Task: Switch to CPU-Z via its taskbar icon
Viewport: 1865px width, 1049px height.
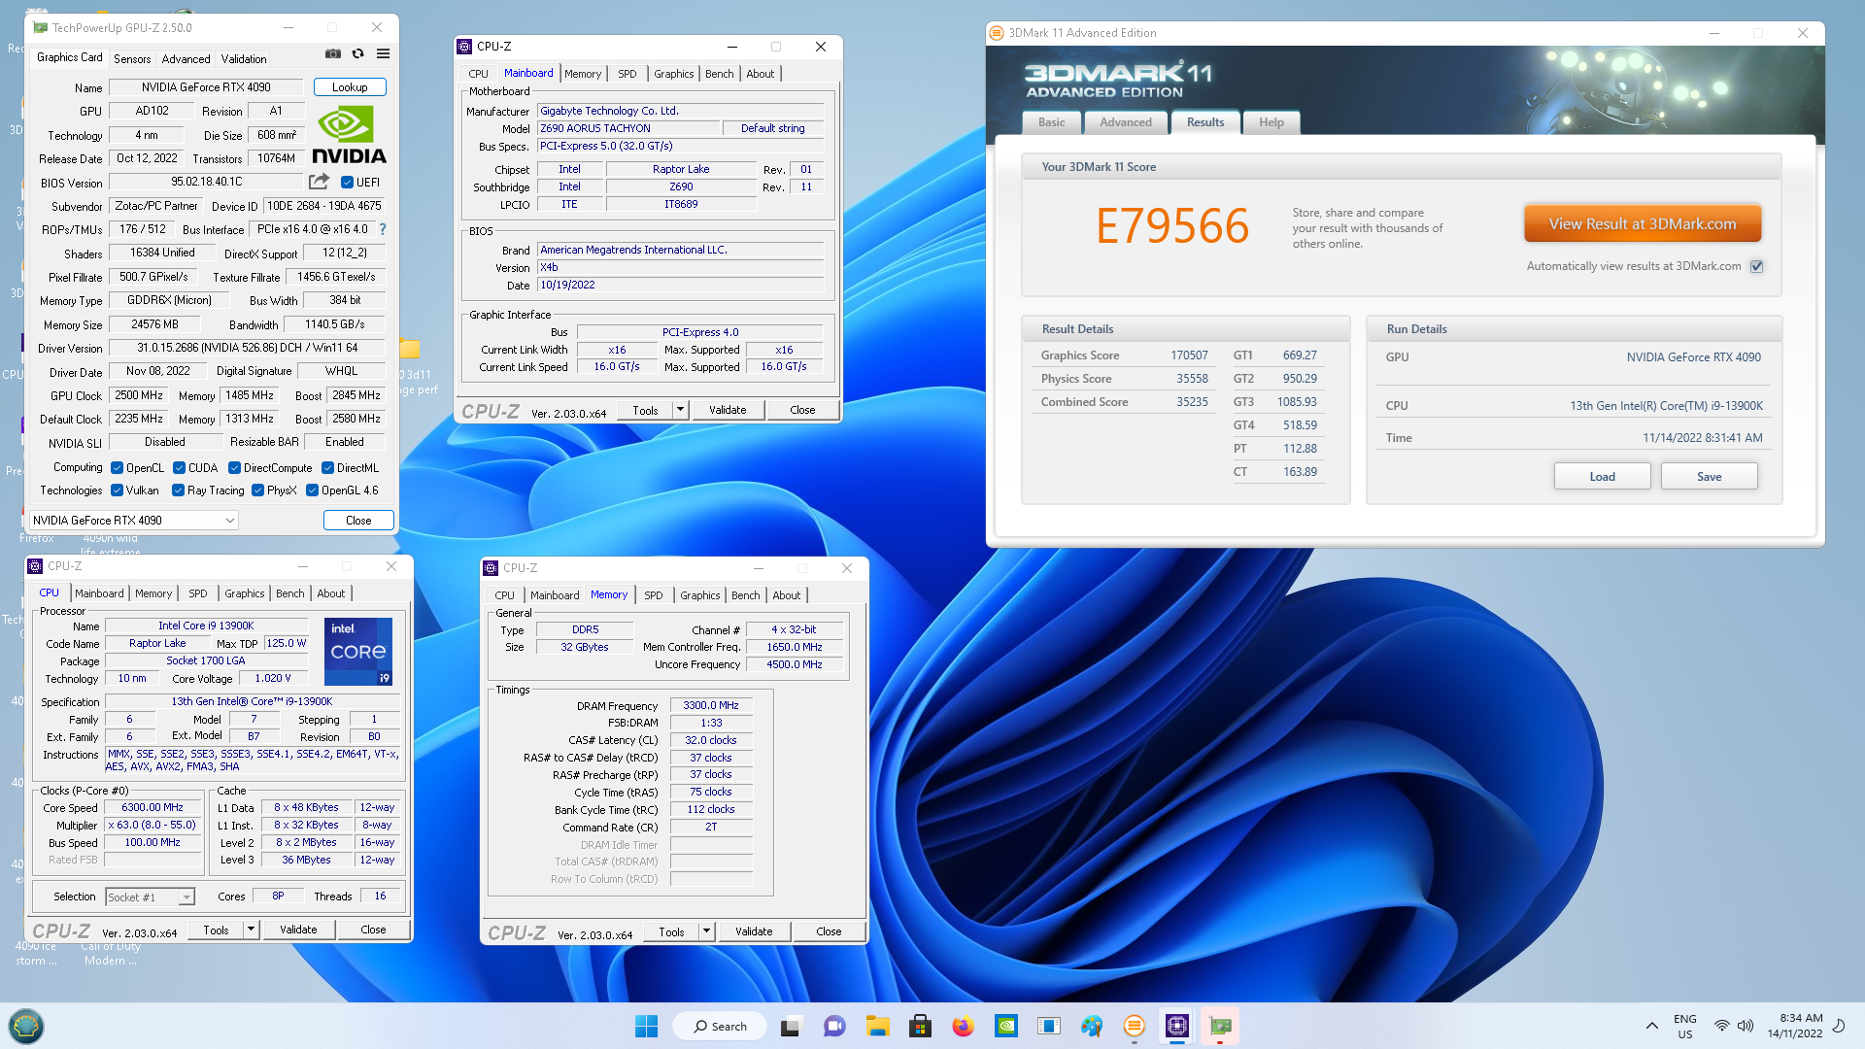Action: pyautogui.click(x=1177, y=1026)
